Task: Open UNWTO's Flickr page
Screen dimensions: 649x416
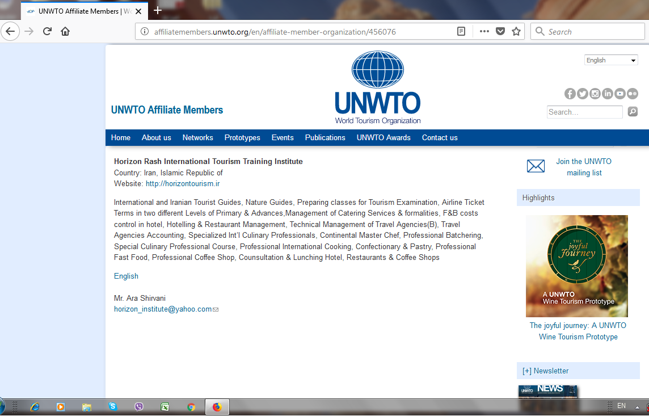Action: click(633, 94)
